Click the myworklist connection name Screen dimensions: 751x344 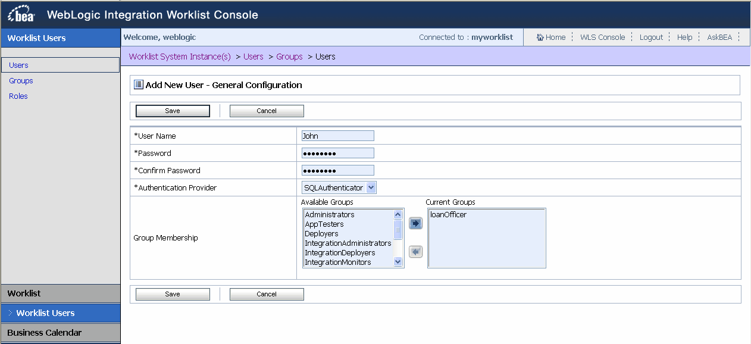click(492, 37)
